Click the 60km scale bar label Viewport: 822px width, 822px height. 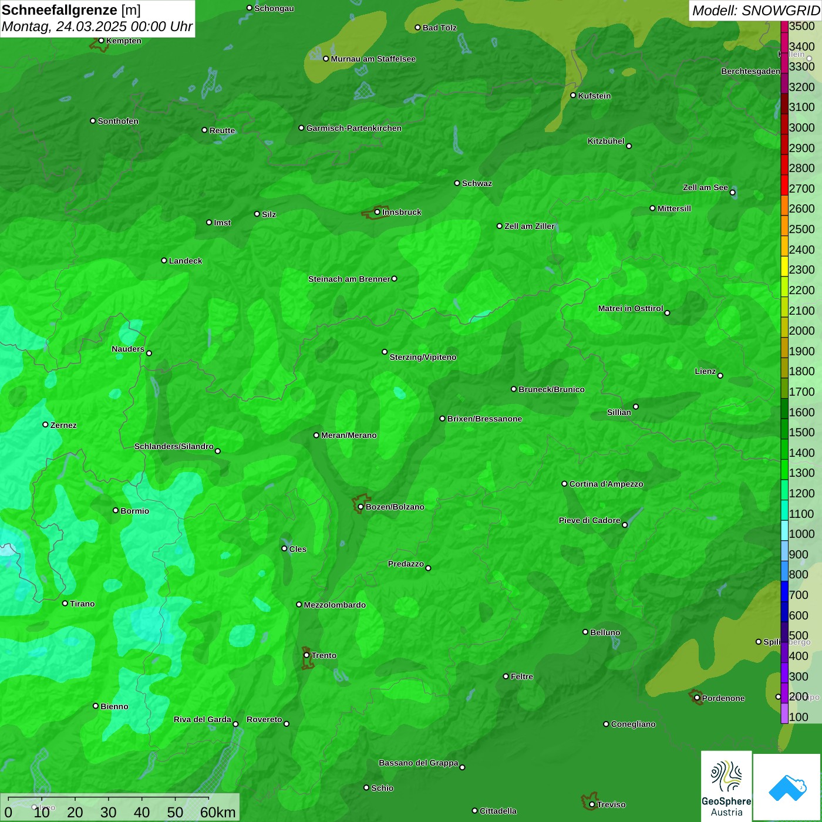pos(218,812)
